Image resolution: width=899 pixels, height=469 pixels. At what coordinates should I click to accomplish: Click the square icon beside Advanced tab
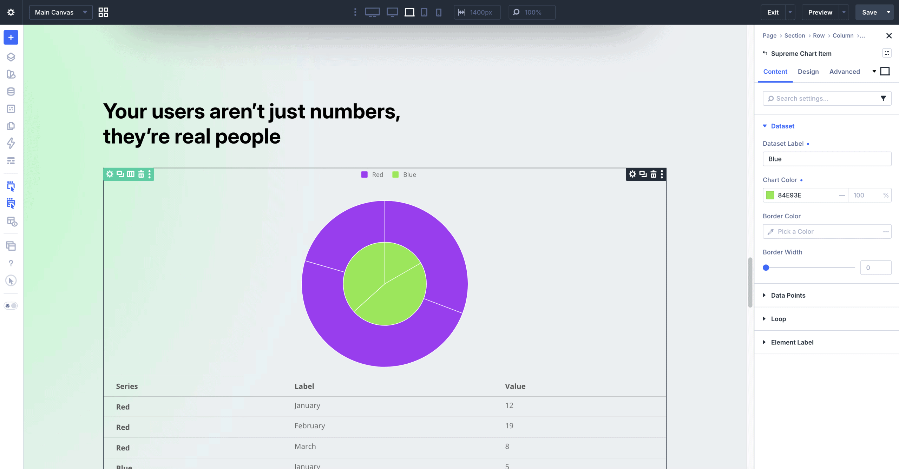[885, 71]
